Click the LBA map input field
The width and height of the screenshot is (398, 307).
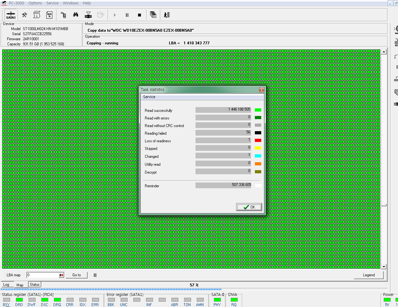(x=43, y=275)
